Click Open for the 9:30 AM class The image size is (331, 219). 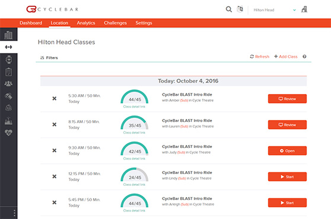point(287,151)
